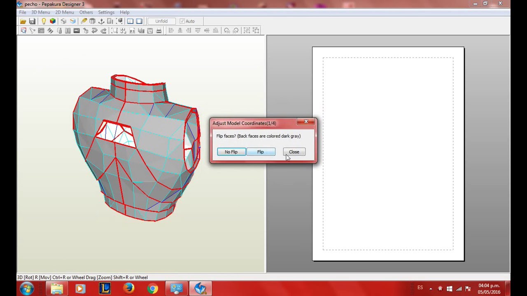Screen dimensions: 527x296
Task: Expand hidden system tray icons arrow
Action: coord(431,289)
